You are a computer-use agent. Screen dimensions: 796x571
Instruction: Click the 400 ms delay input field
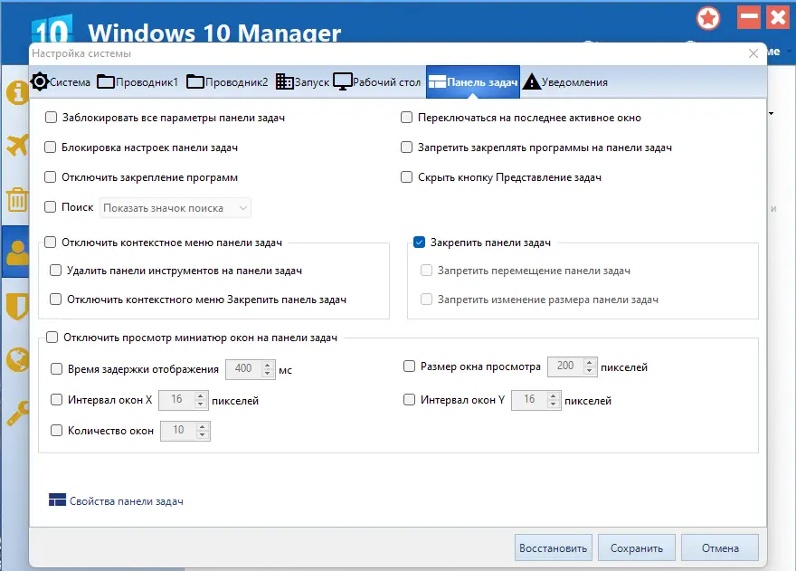(x=243, y=368)
